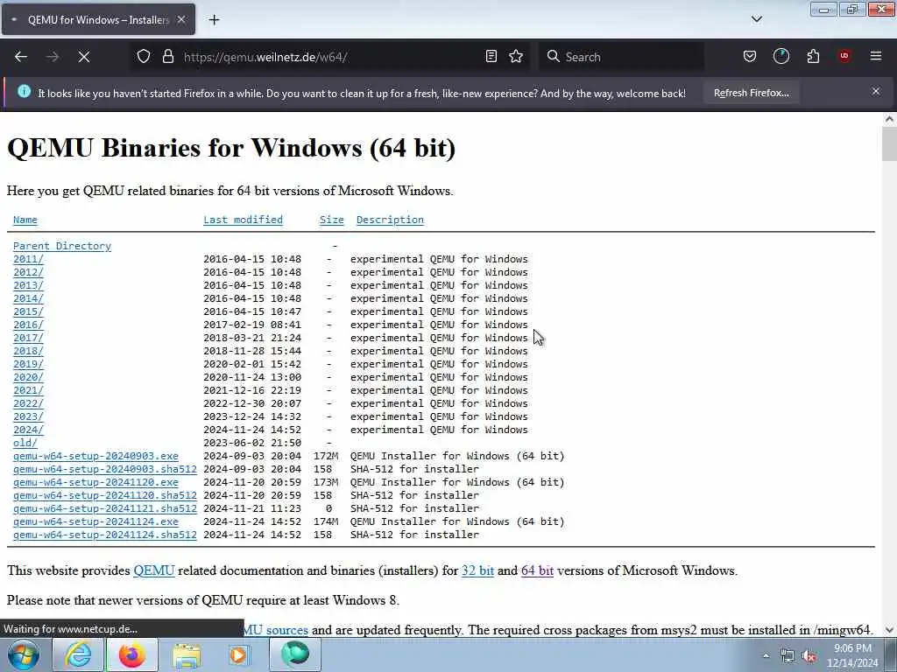897x672 pixels.
Task: Switch to Firefox in the taskbar
Action: tap(132, 654)
